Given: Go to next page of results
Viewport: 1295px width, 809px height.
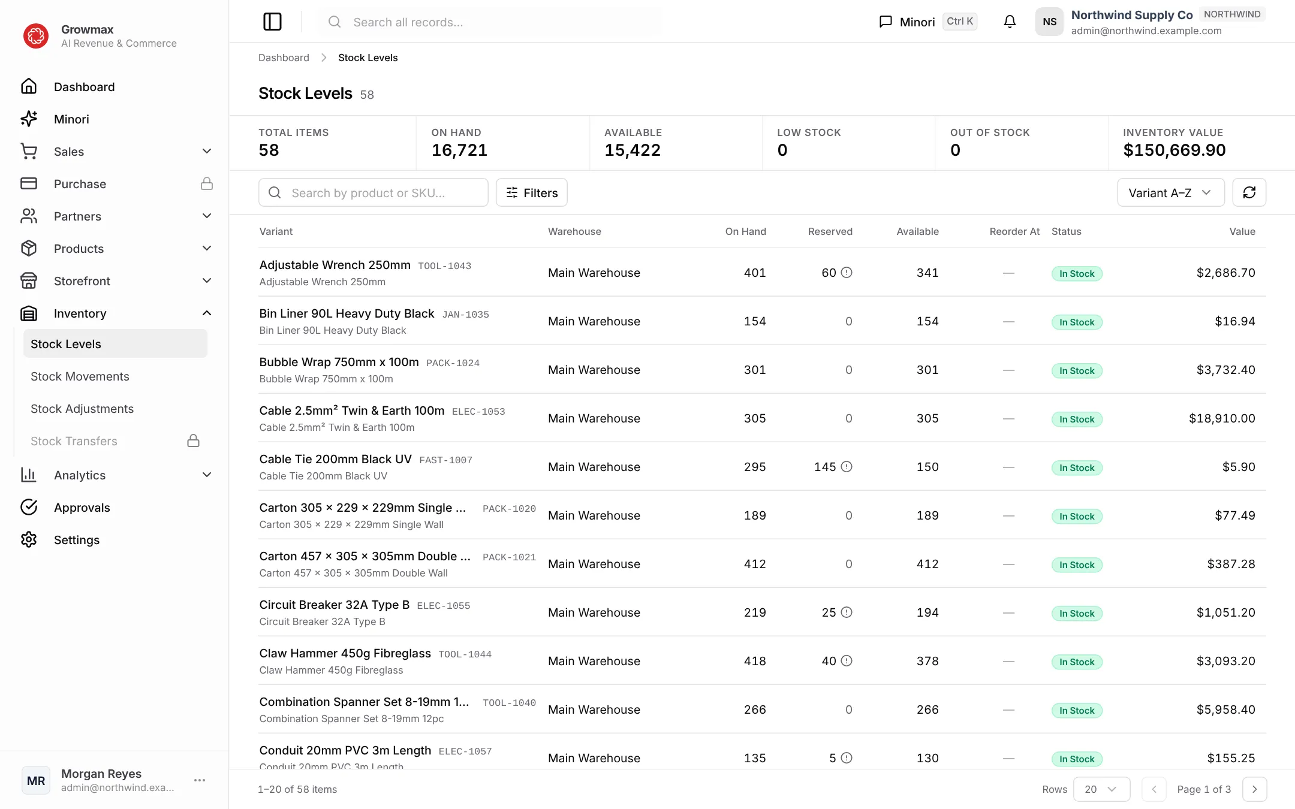Looking at the screenshot, I should click(x=1254, y=789).
